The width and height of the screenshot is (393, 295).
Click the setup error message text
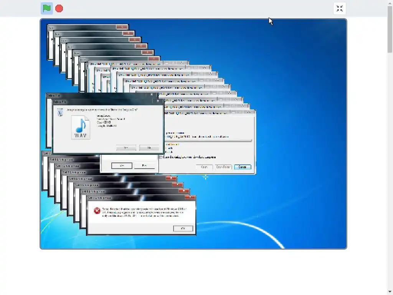click(144, 212)
